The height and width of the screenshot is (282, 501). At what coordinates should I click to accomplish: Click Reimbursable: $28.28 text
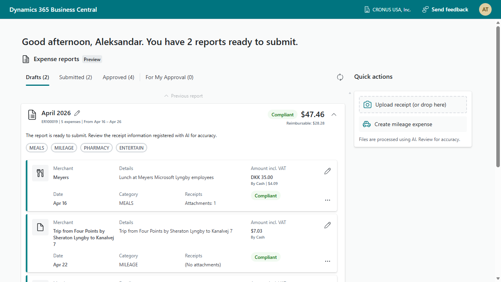305,123
